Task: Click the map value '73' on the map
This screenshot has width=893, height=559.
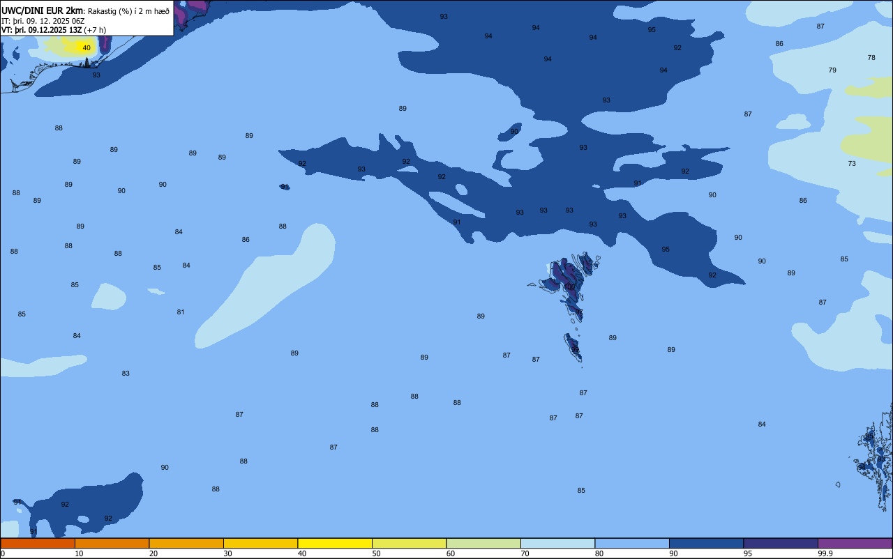Action: point(852,164)
